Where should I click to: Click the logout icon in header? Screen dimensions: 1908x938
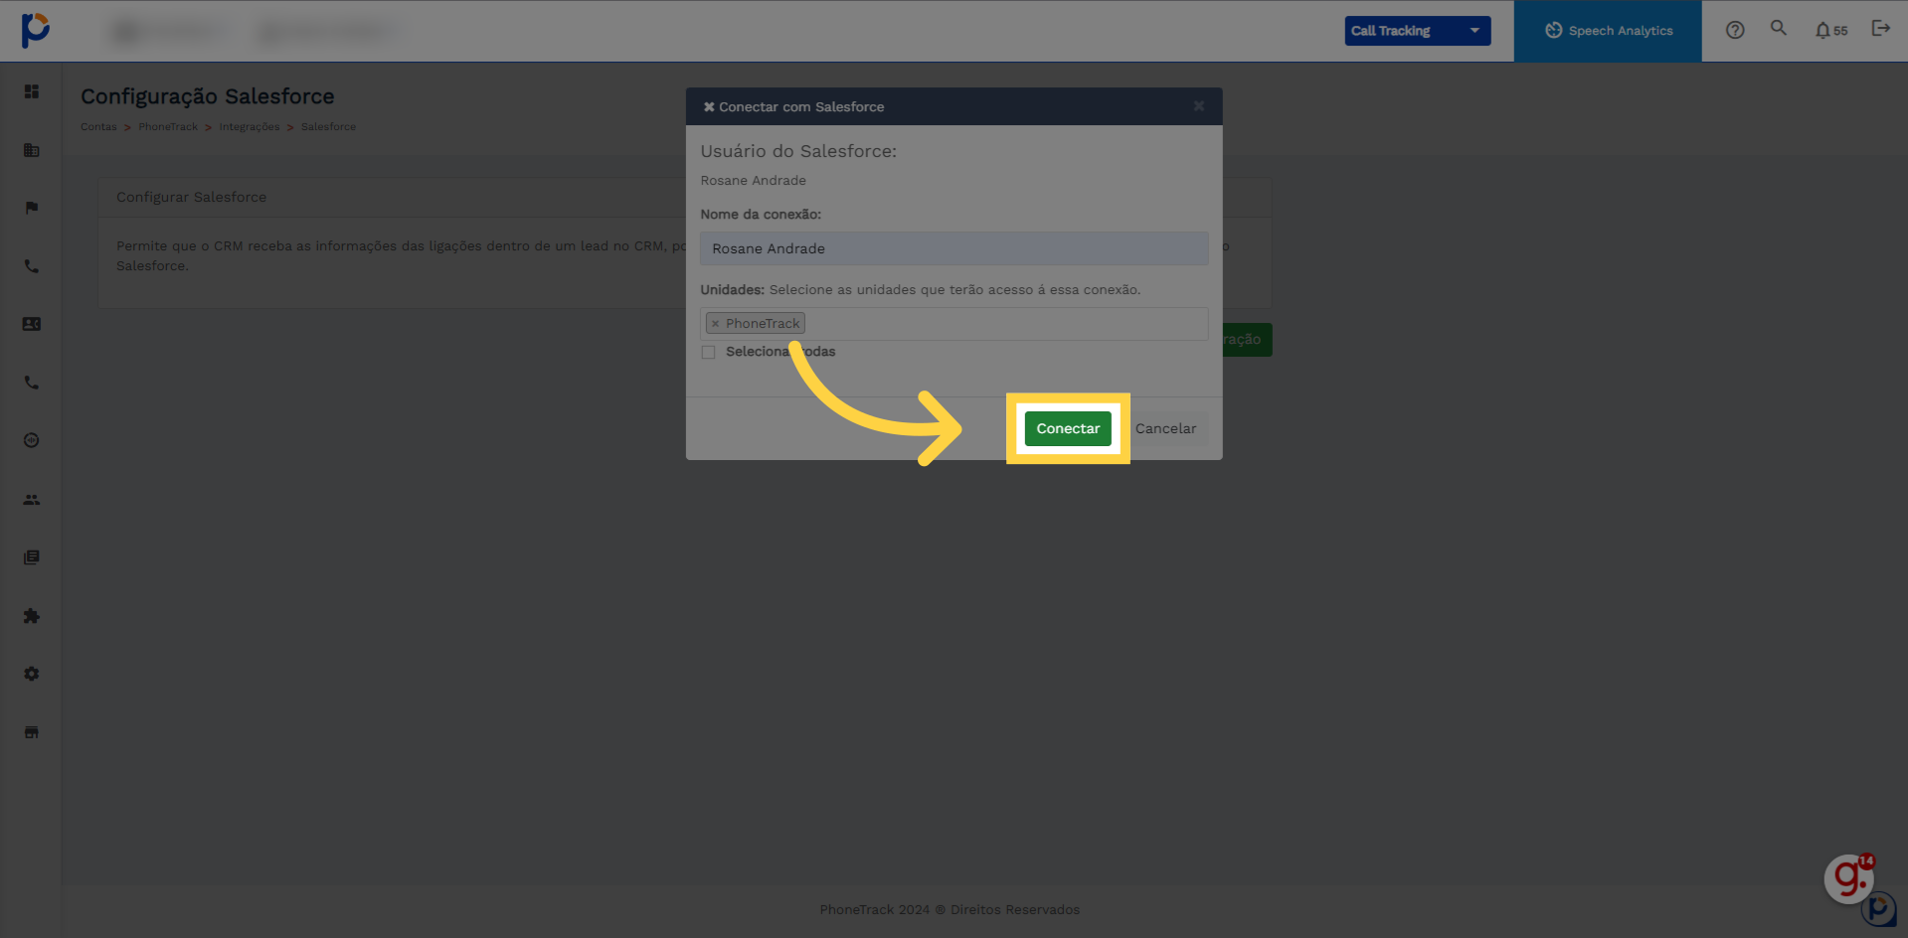(x=1880, y=28)
